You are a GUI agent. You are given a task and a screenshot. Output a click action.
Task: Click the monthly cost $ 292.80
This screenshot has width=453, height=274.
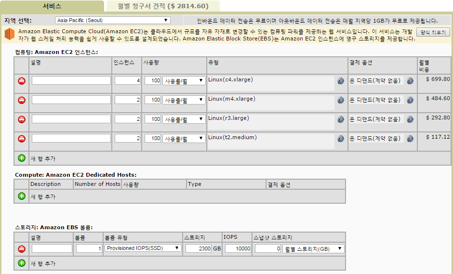438,117
